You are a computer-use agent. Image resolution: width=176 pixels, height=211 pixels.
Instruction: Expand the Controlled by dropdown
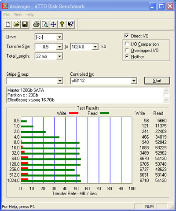pos(133,81)
